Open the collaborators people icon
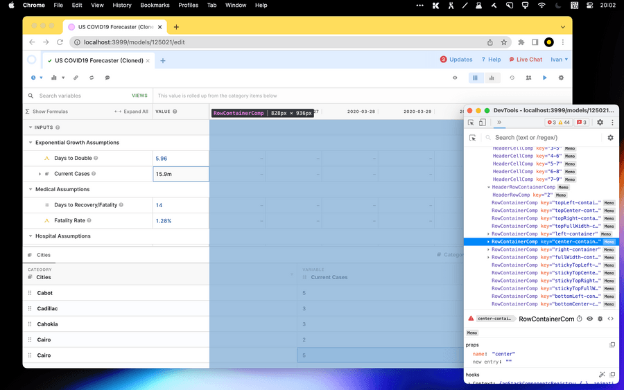624x390 pixels. point(528,78)
